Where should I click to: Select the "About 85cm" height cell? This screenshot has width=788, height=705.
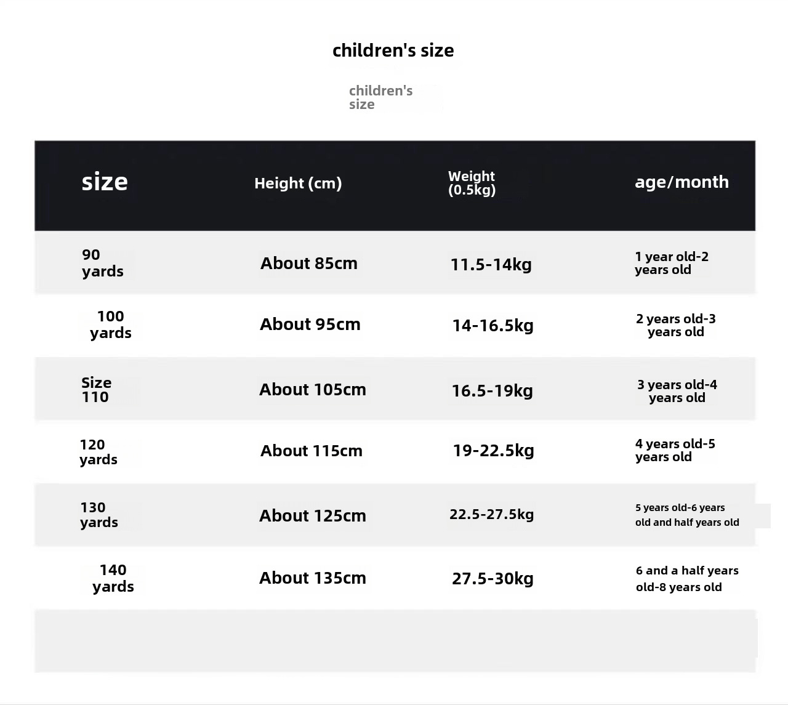[309, 264]
